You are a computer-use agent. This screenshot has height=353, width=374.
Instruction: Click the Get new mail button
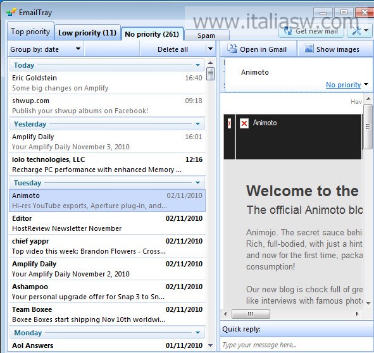[311, 31]
